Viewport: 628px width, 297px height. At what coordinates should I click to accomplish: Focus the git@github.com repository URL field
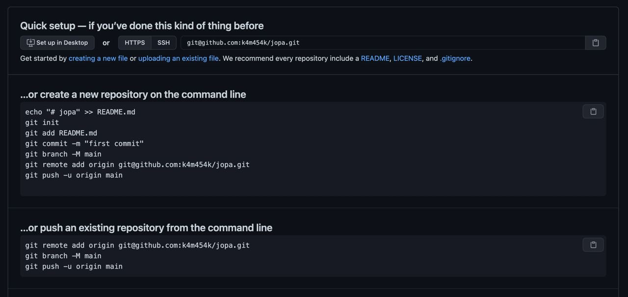click(x=383, y=43)
